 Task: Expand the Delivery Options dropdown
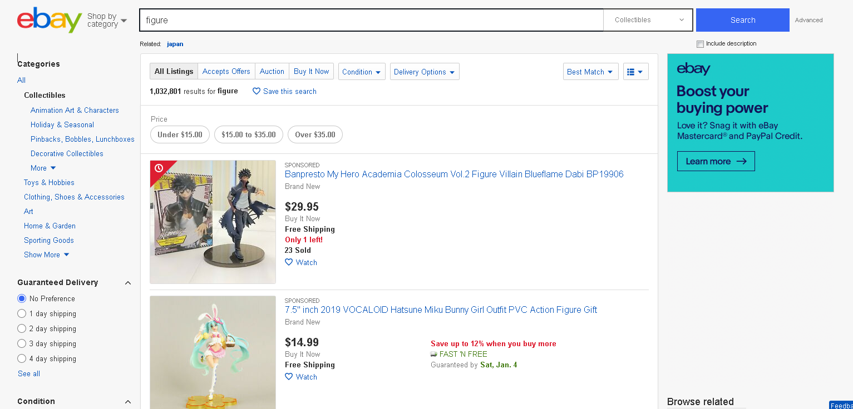(424, 72)
